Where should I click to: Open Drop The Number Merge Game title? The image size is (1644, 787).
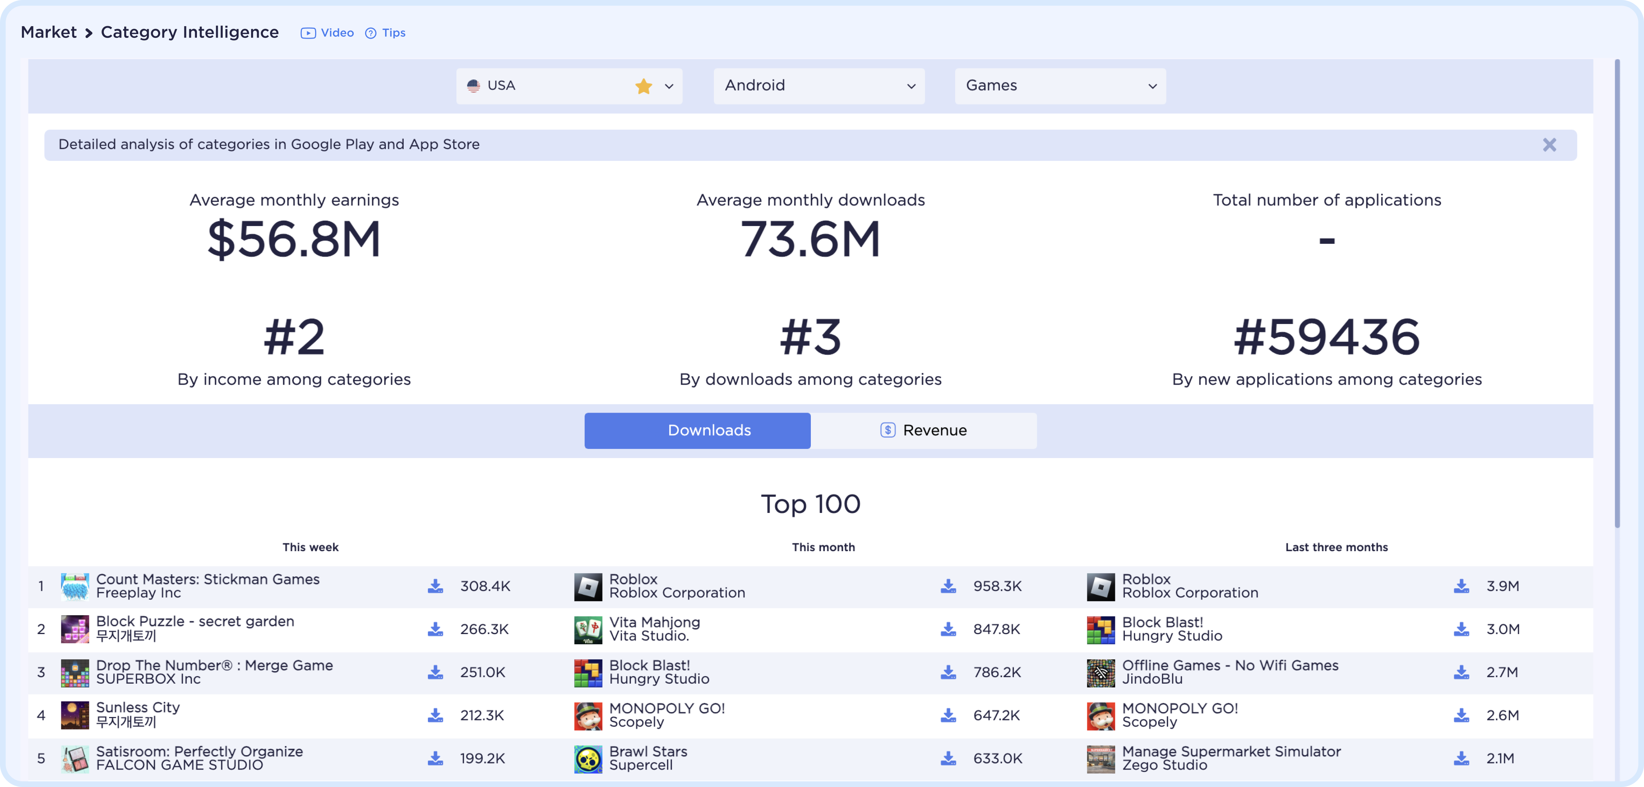pyautogui.click(x=214, y=665)
